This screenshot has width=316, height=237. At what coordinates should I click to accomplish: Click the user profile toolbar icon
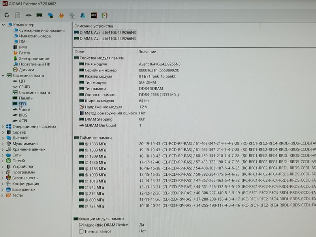(x=83, y=15)
